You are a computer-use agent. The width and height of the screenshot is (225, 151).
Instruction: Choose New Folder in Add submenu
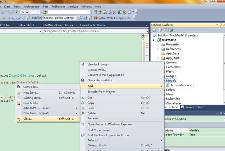coord(47,103)
